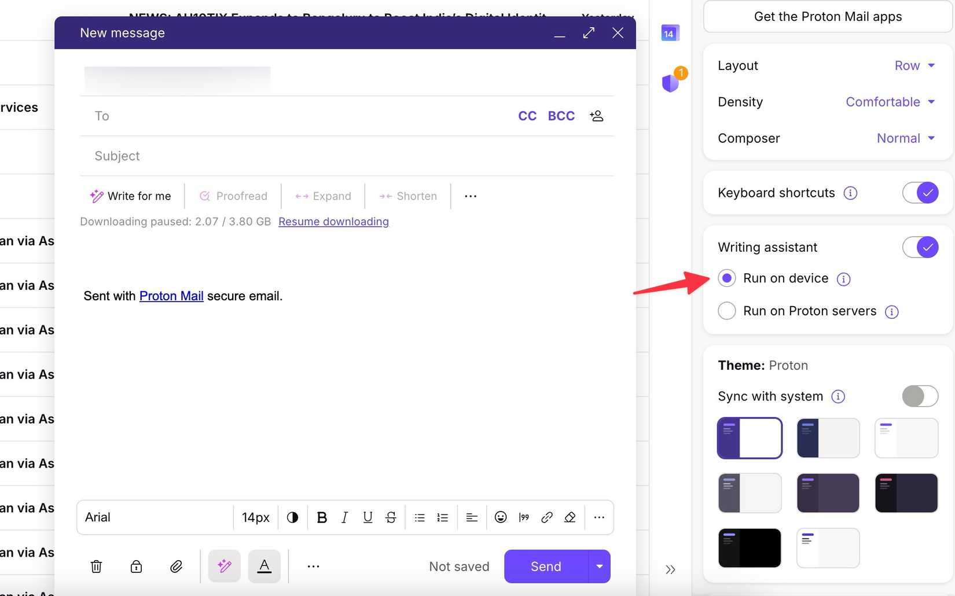Pick the black Carbon theme swatch

750,547
